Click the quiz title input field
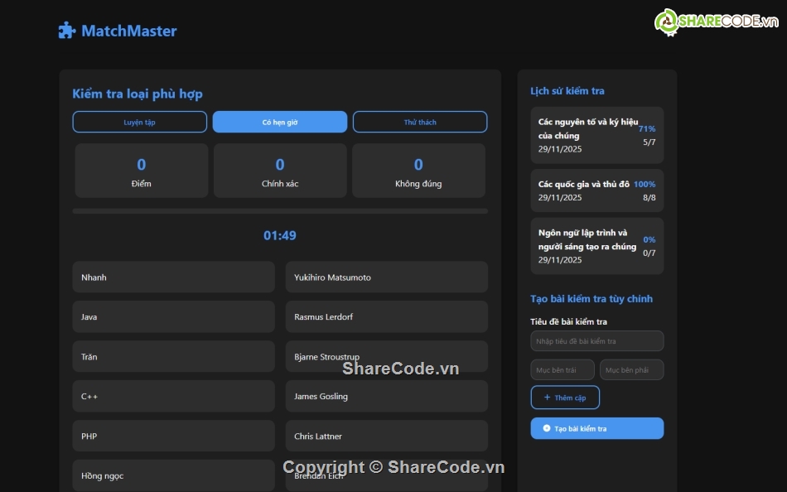This screenshot has height=492, width=787. (x=596, y=340)
